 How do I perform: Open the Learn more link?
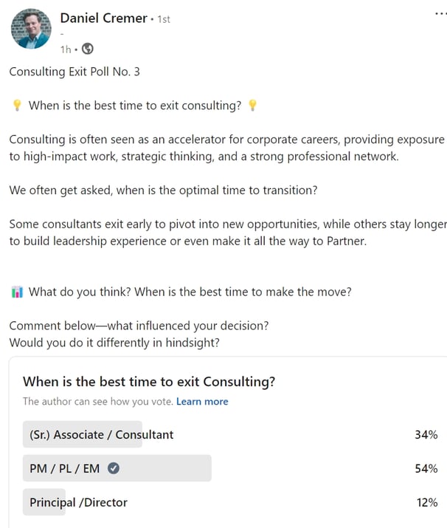click(202, 402)
